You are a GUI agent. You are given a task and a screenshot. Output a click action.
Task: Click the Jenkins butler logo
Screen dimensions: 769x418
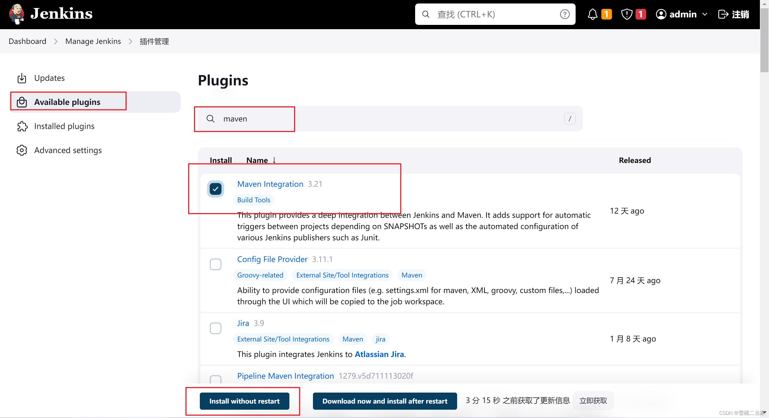[16, 14]
